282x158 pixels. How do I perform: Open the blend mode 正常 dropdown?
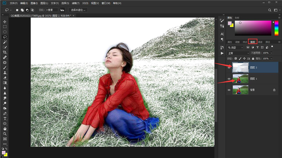coord(238,53)
